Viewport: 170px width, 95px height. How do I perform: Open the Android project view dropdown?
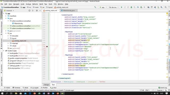pyautogui.click(x=9, y=11)
